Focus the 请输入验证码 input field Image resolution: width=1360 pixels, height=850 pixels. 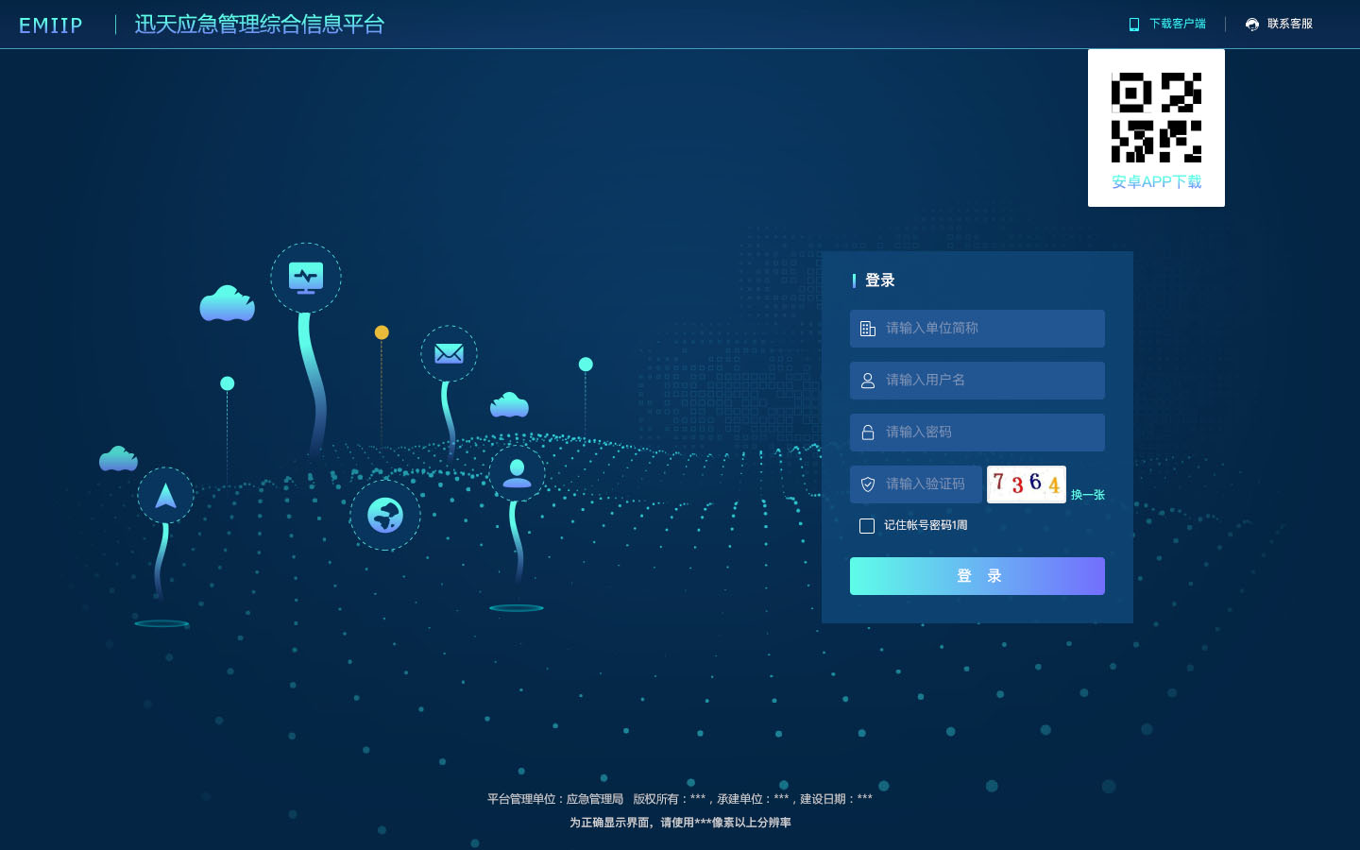[916, 484]
